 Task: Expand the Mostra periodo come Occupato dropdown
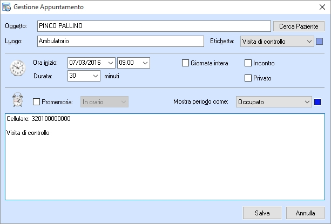274,102
